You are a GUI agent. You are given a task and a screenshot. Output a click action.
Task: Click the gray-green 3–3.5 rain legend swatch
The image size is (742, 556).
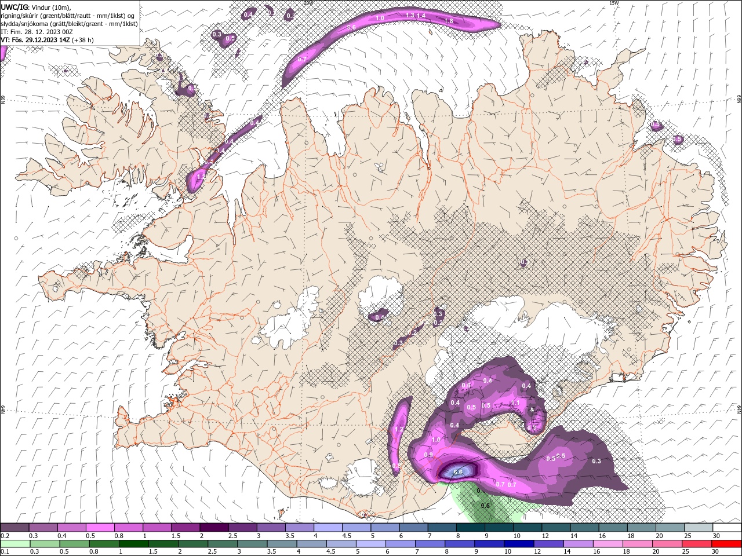click(x=252, y=543)
